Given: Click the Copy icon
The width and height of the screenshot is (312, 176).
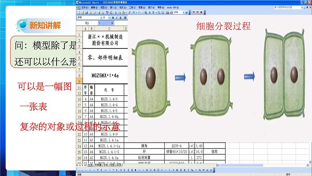Looking at the screenshot, I should click(x=119, y=13).
